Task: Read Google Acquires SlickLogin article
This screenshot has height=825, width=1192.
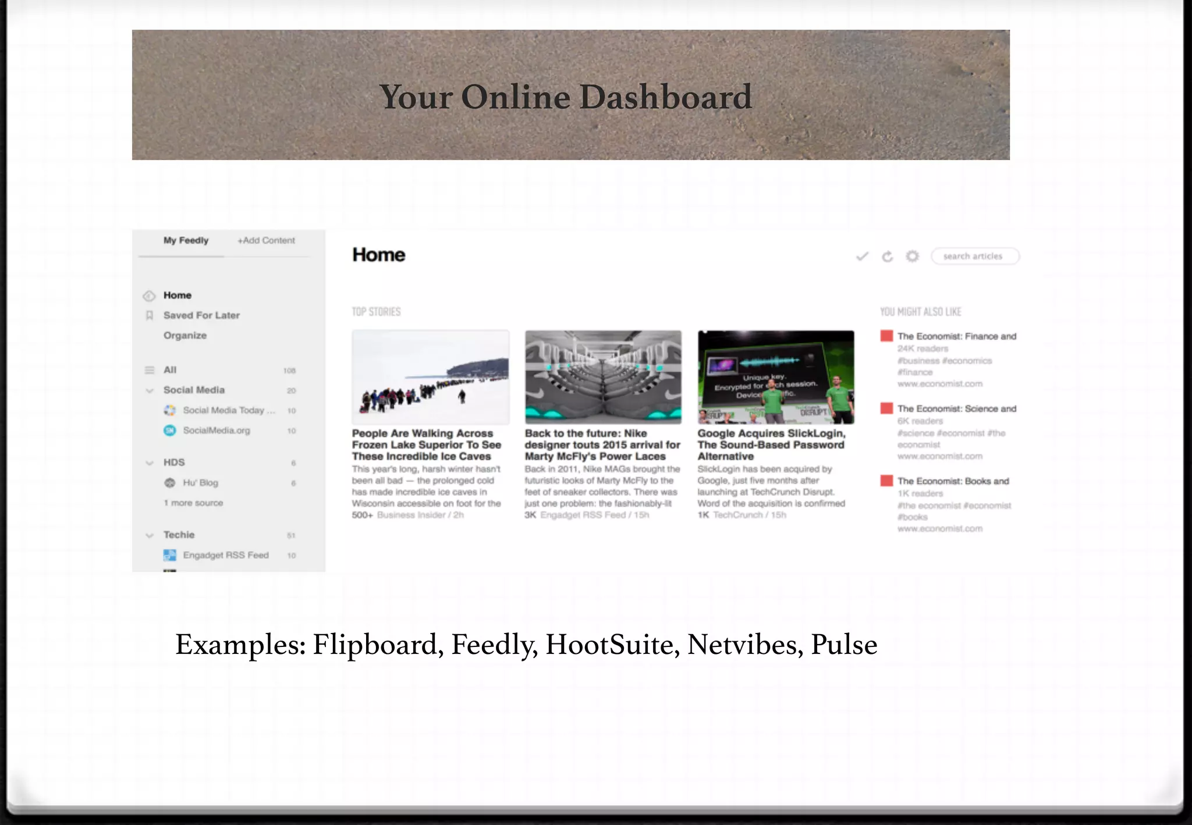Action: [x=772, y=445]
